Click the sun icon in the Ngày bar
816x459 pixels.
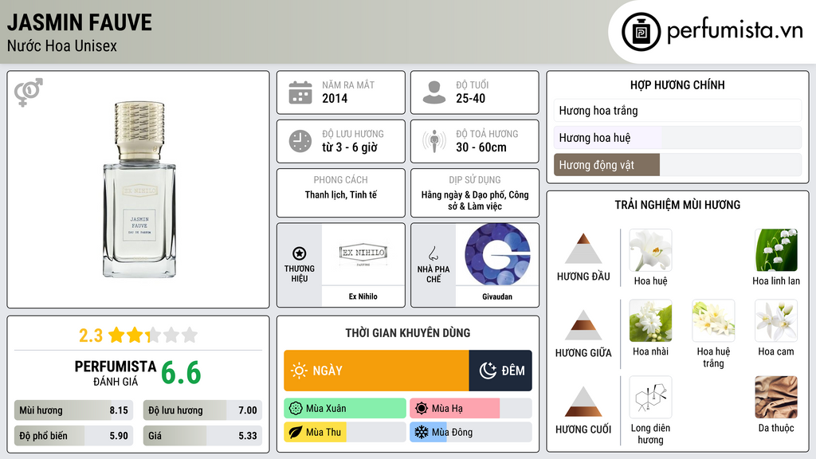[299, 371]
